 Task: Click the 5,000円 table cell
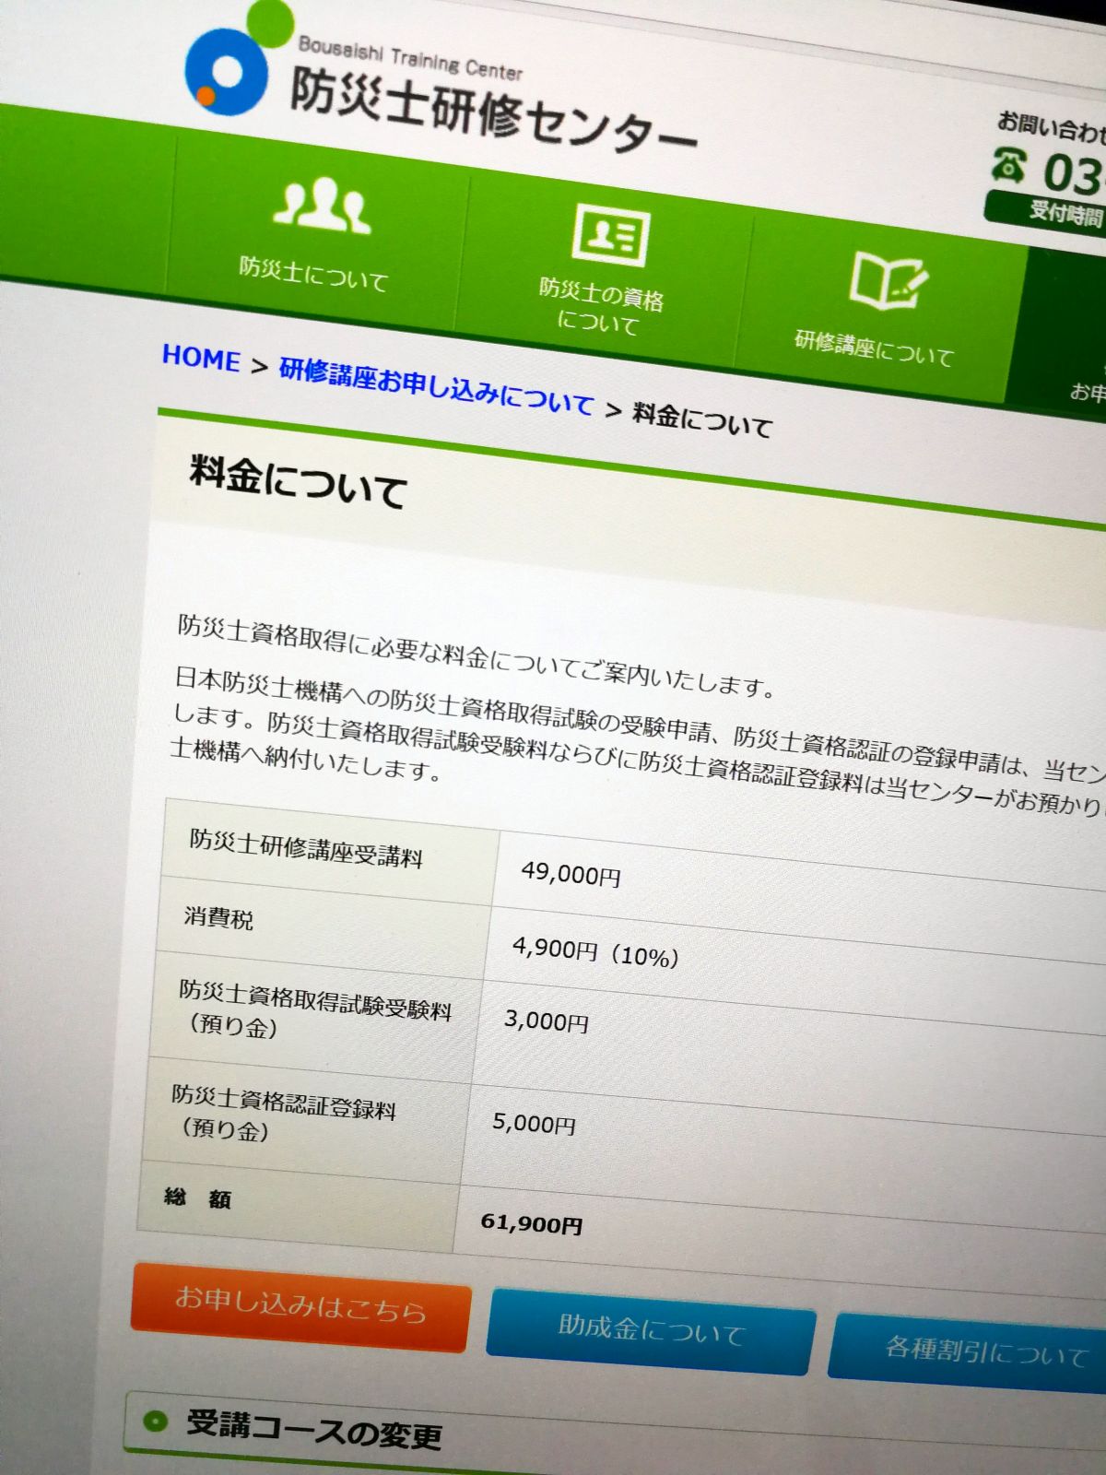coord(534,1123)
